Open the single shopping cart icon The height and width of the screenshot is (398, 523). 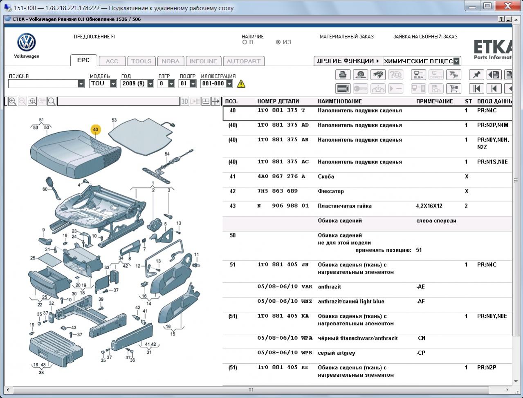[x=453, y=88]
